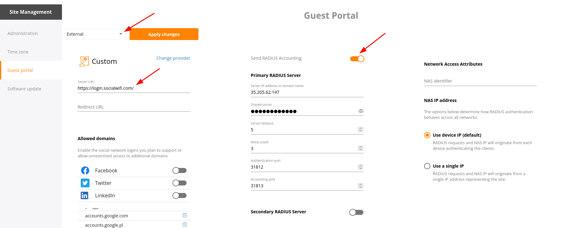Adjust the Server timeout stepper
Image resolution: width=564 pixels, height=228 pixels.
point(361,129)
